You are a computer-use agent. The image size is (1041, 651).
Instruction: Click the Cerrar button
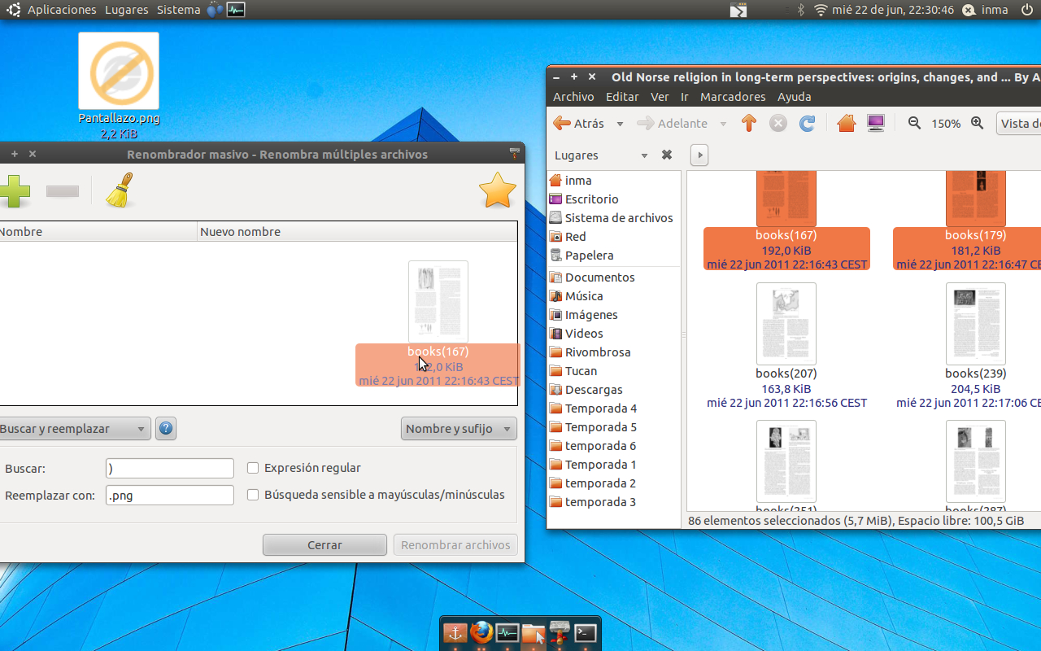click(324, 544)
